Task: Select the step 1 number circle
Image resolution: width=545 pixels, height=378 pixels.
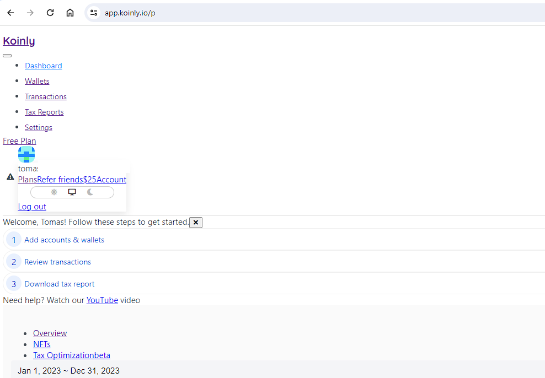Action: [x=14, y=240]
